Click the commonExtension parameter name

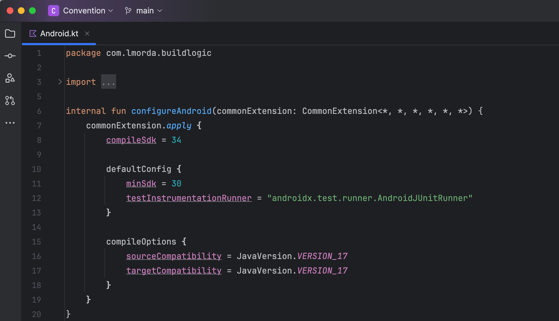tap(254, 111)
